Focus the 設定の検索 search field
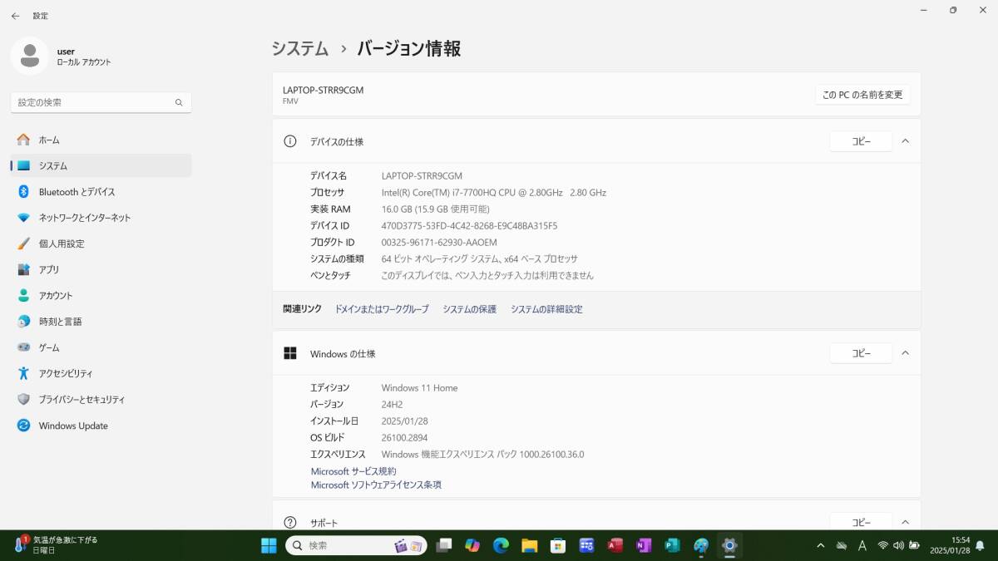The image size is (998, 561). tap(101, 102)
